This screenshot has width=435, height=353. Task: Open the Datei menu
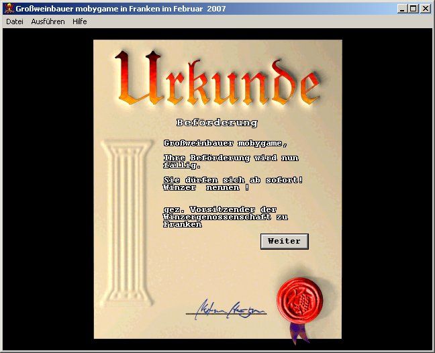tap(15, 21)
